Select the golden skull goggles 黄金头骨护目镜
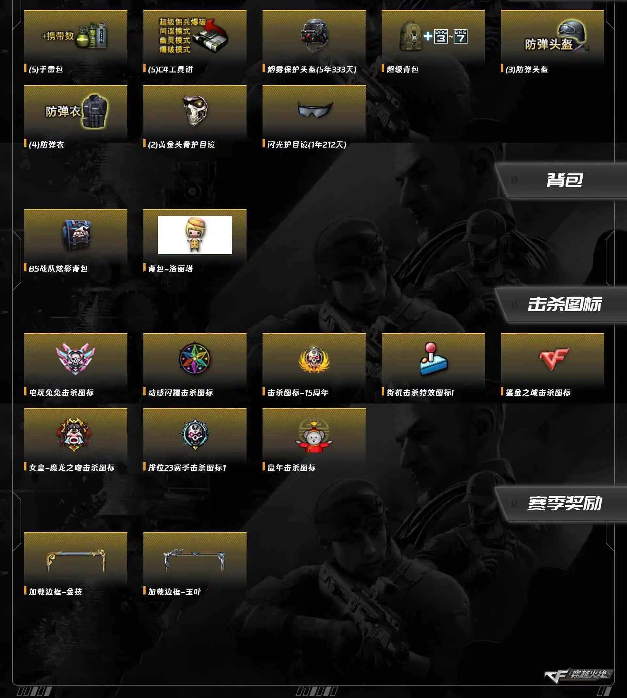This screenshot has height=698, width=627. tap(195, 111)
